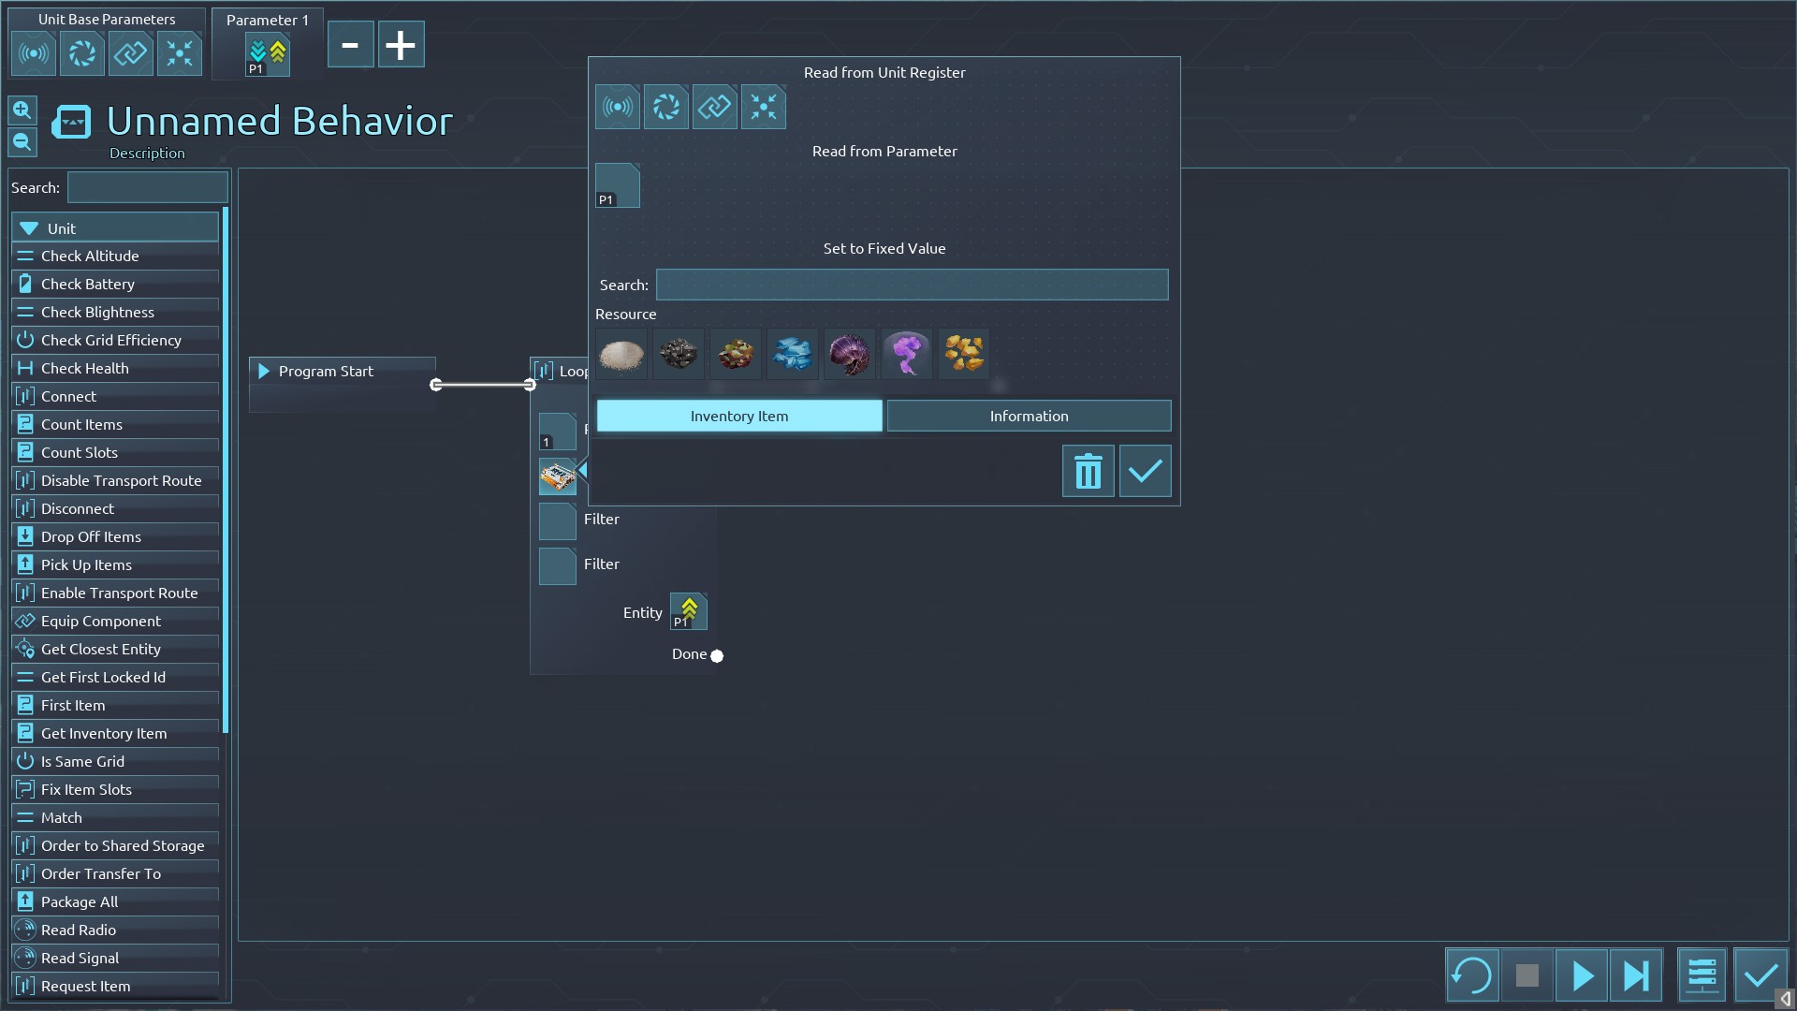The width and height of the screenshot is (1797, 1011).
Task: Remove a parameter with minus button
Action: (350, 45)
